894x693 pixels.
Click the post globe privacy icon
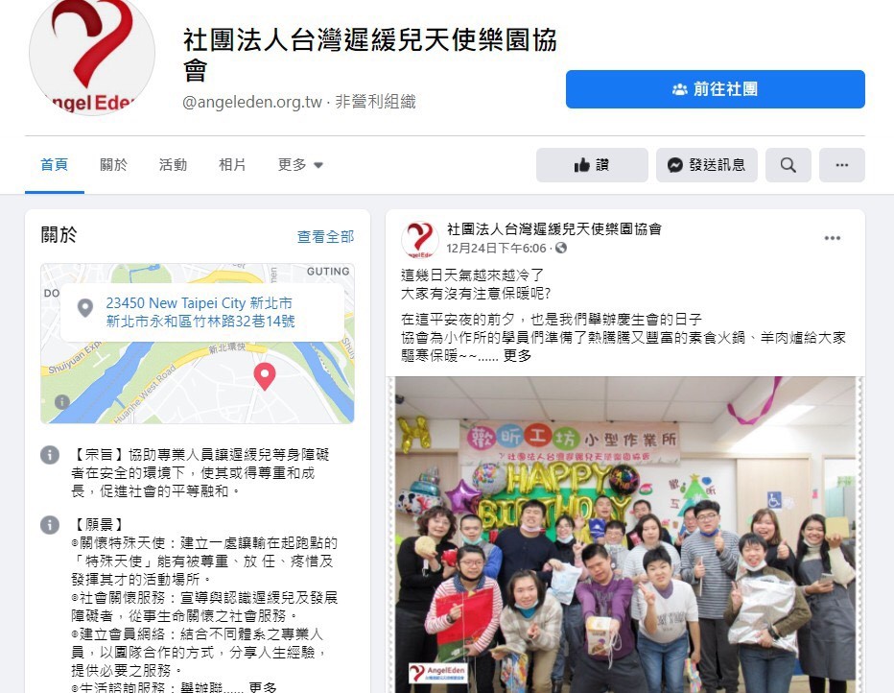[561, 248]
